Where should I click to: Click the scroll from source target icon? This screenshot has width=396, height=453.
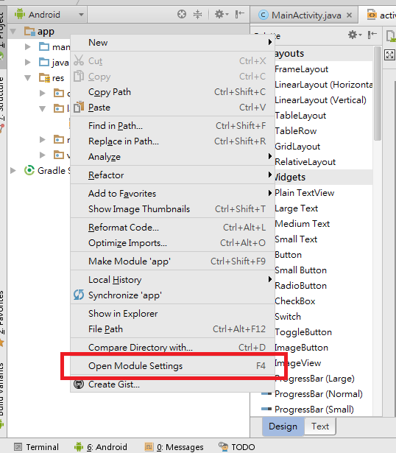tap(182, 14)
